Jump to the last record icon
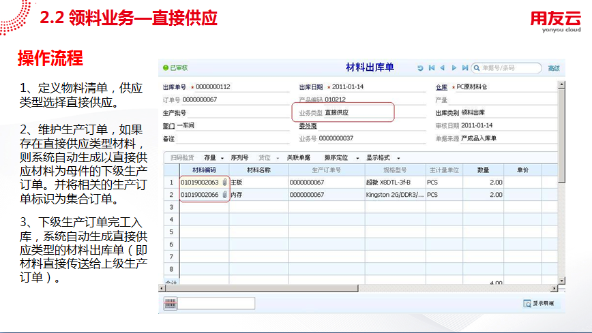This screenshot has width=592, height=333. pos(465,68)
